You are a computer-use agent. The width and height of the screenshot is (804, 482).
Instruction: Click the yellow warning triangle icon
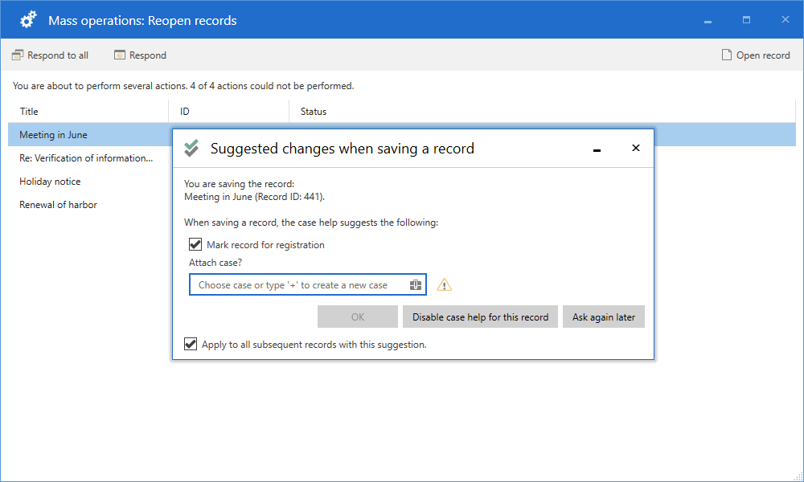pyautogui.click(x=444, y=285)
